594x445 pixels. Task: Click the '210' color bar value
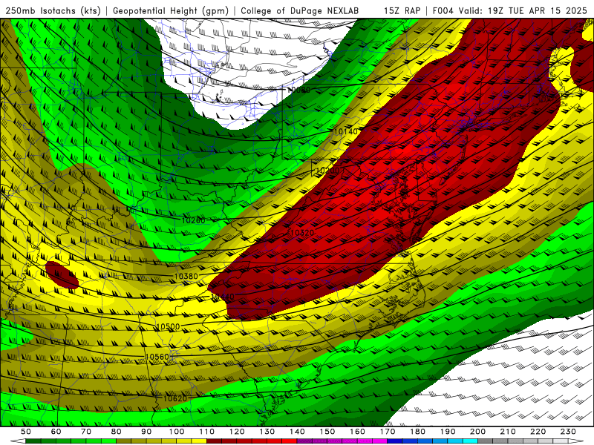coord(508,432)
